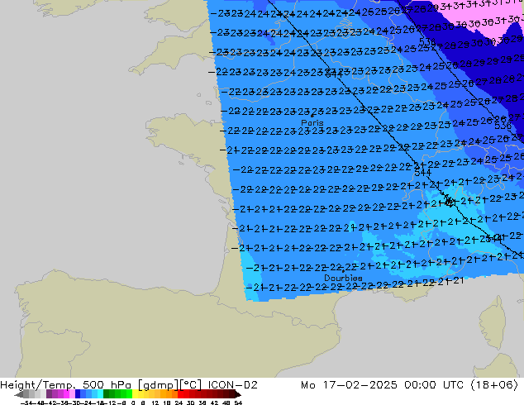Click the green segment of the color legend
This screenshot has width=524, height=405.
point(117,393)
